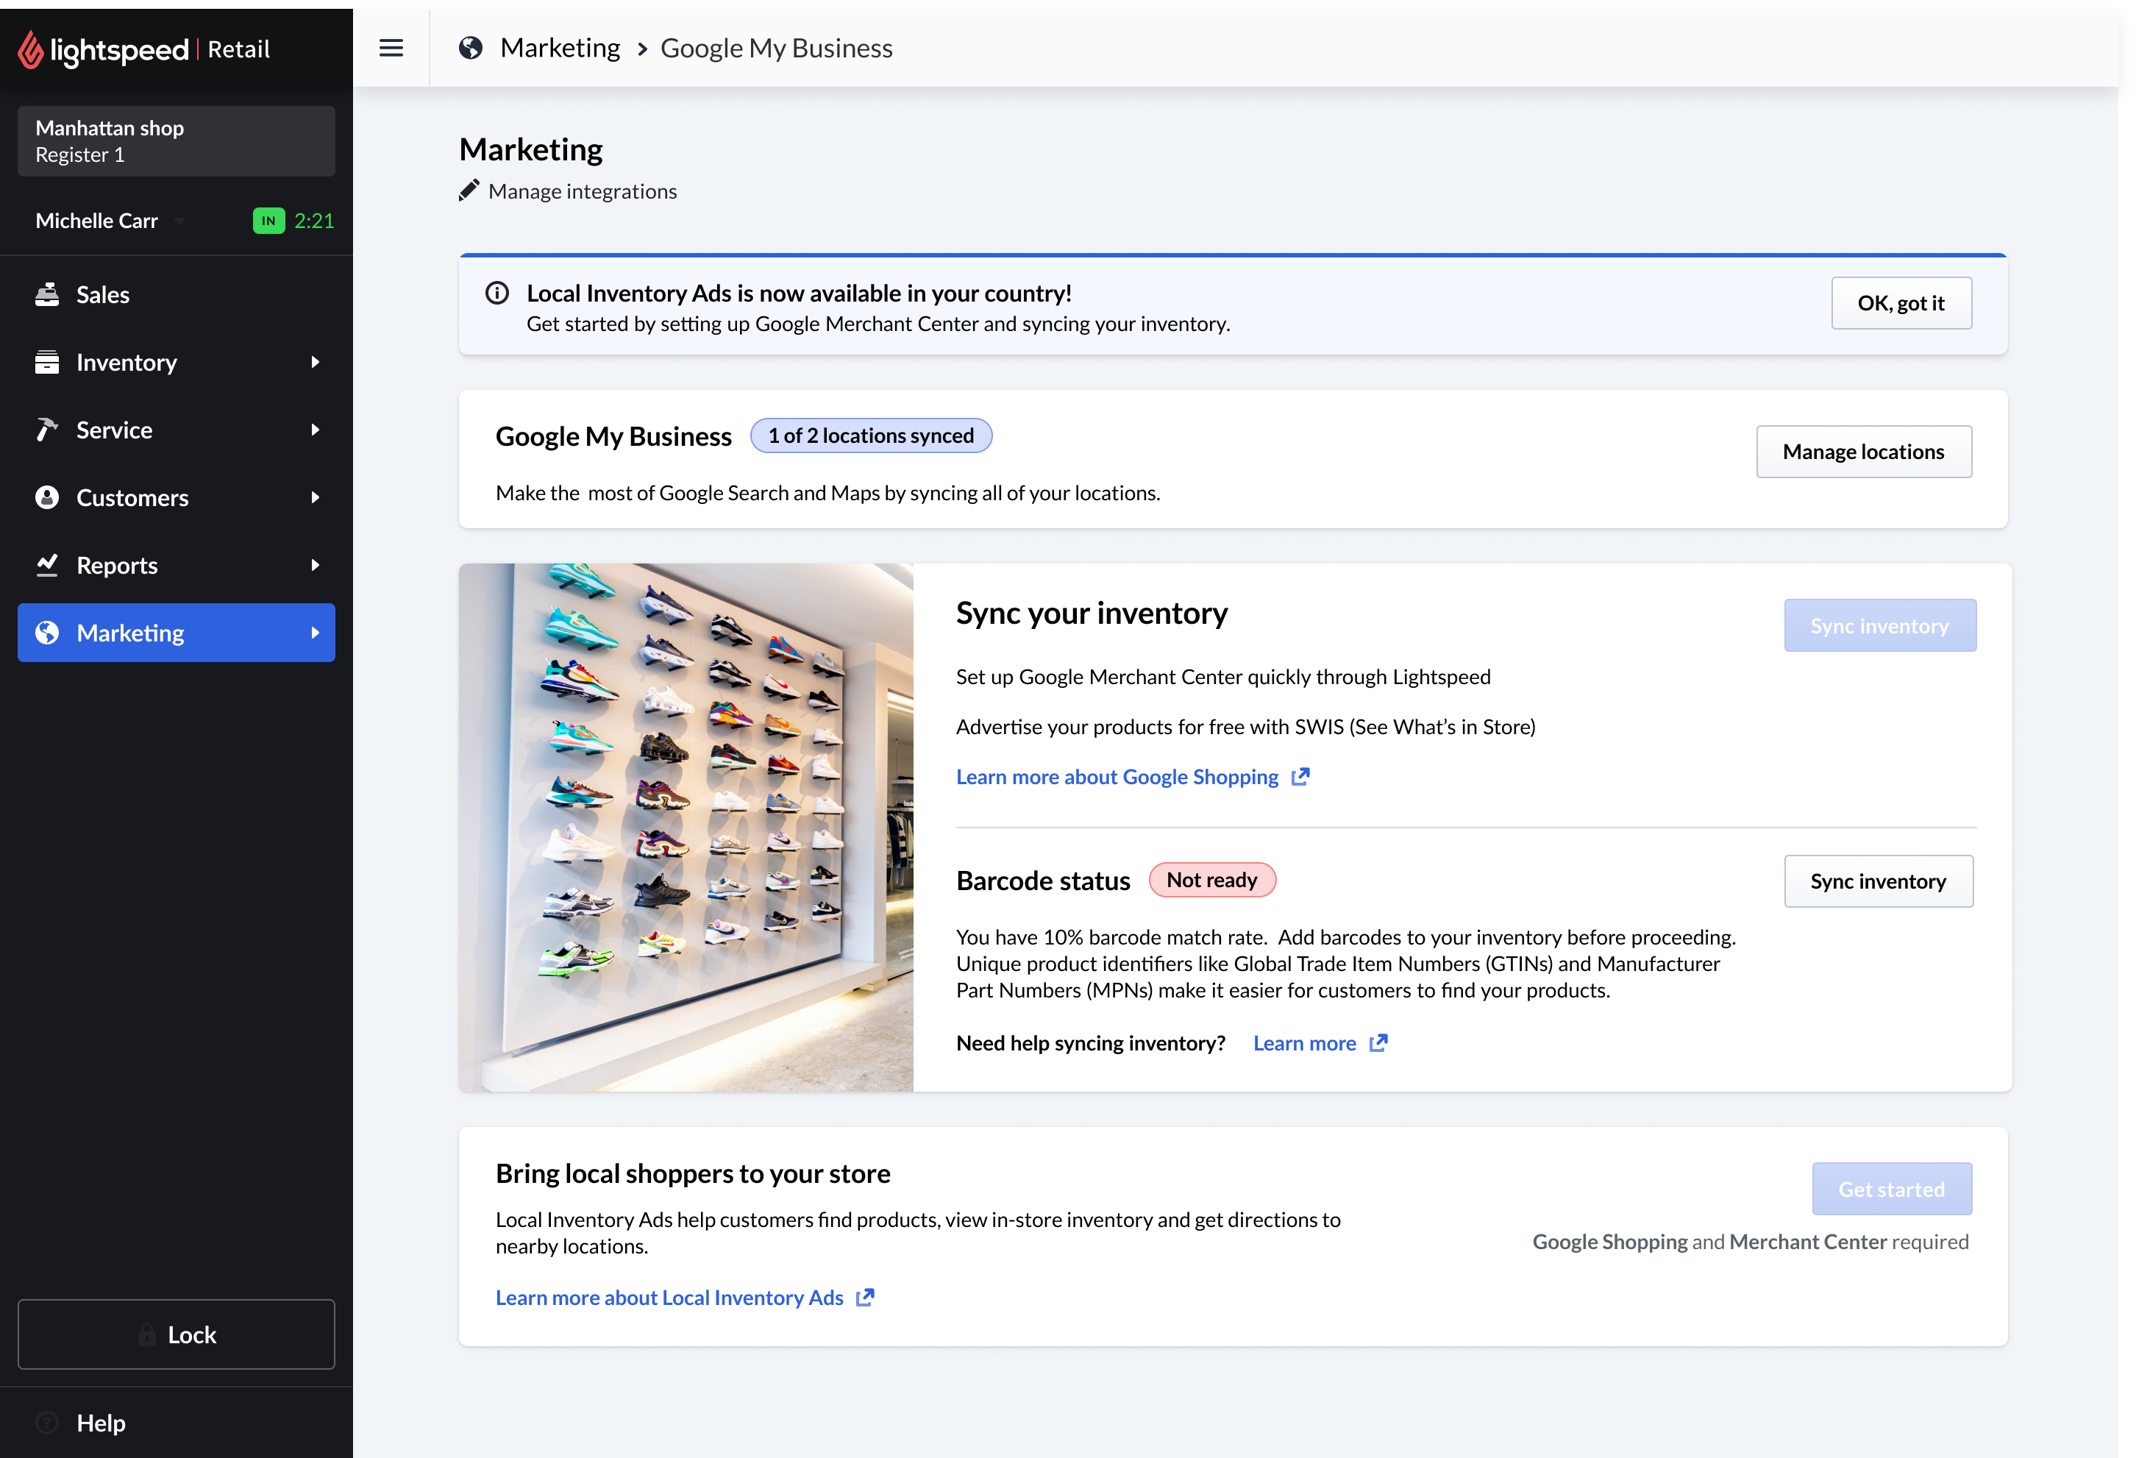Click Marketing in the breadcrumb
This screenshot has height=1458, width=2136.
point(560,48)
